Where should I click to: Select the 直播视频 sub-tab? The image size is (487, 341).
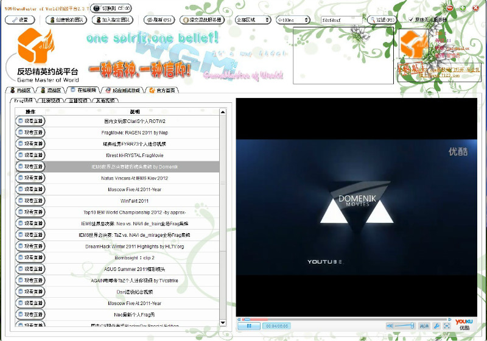click(78, 100)
